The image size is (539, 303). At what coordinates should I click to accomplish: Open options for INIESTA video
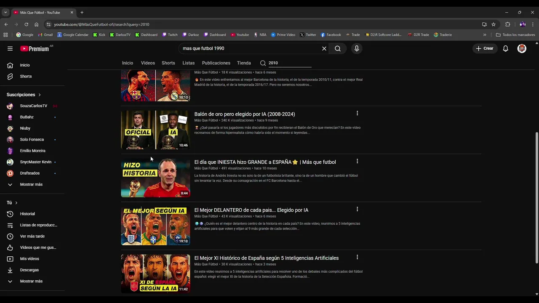357,161
